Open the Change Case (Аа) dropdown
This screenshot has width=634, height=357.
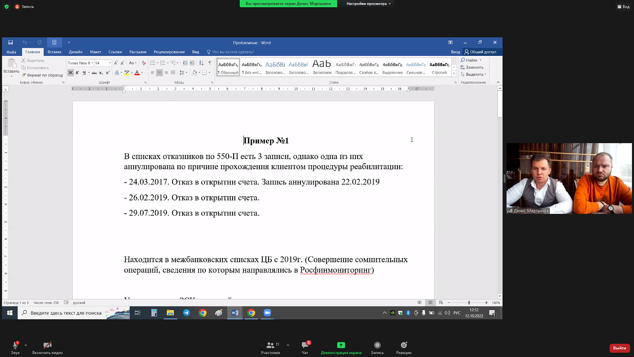[x=133, y=63]
